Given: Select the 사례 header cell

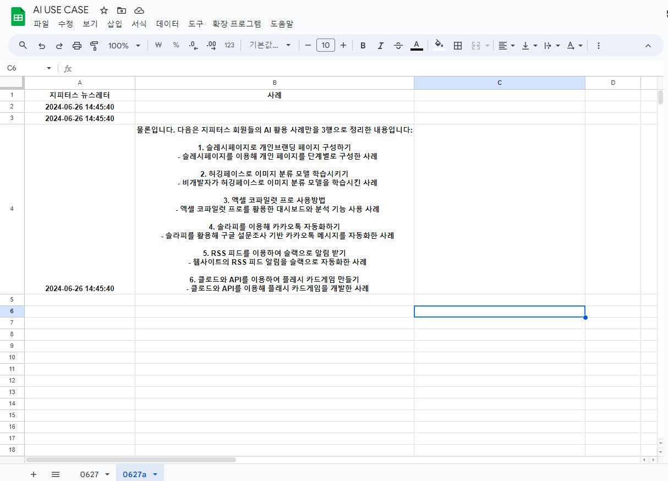Looking at the screenshot, I should (275, 95).
